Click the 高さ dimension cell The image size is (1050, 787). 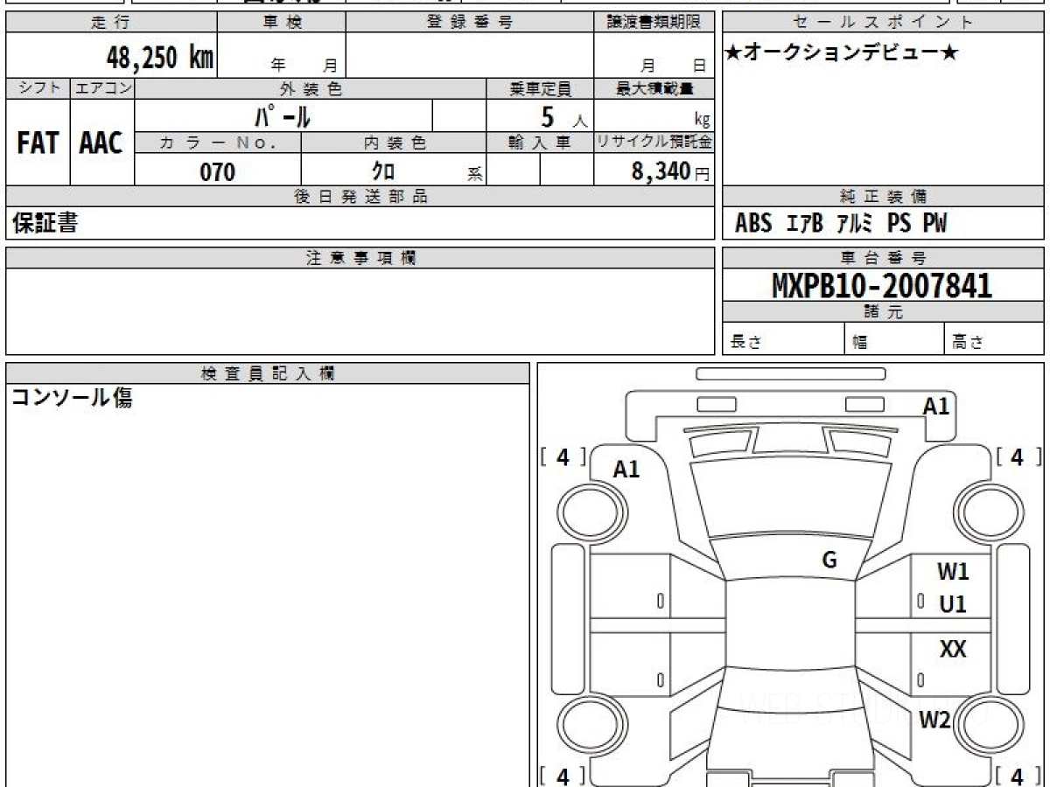pos(995,339)
